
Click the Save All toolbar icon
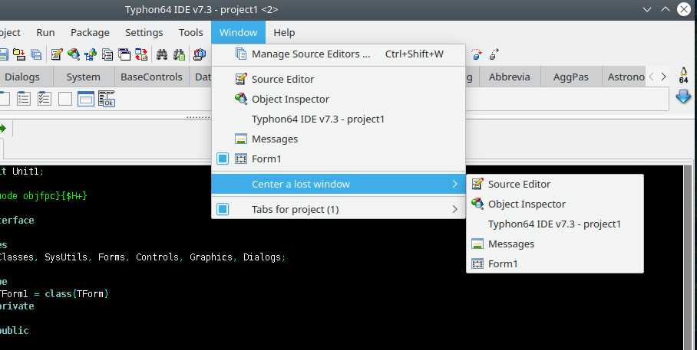point(36,54)
